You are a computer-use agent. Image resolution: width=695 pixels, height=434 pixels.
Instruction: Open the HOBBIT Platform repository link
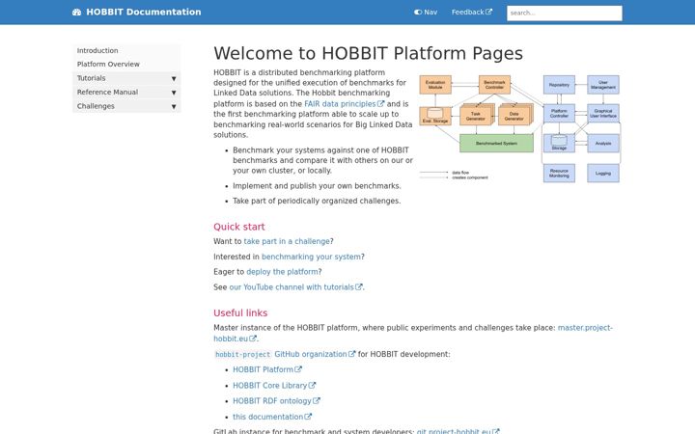point(267,369)
